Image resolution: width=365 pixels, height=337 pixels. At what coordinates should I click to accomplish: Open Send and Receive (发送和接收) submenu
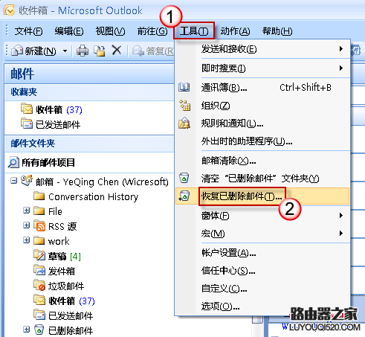[262, 49]
